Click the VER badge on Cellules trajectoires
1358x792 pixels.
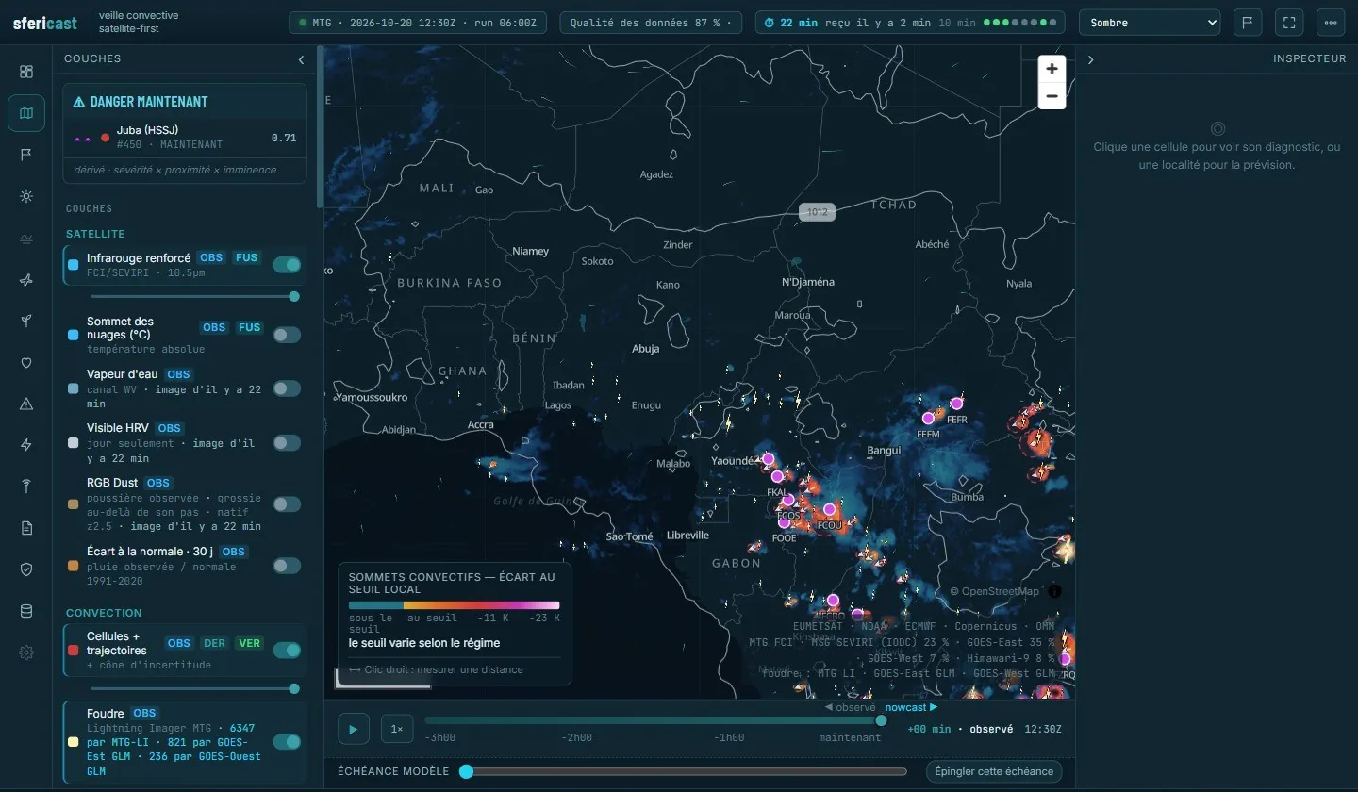(250, 643)
